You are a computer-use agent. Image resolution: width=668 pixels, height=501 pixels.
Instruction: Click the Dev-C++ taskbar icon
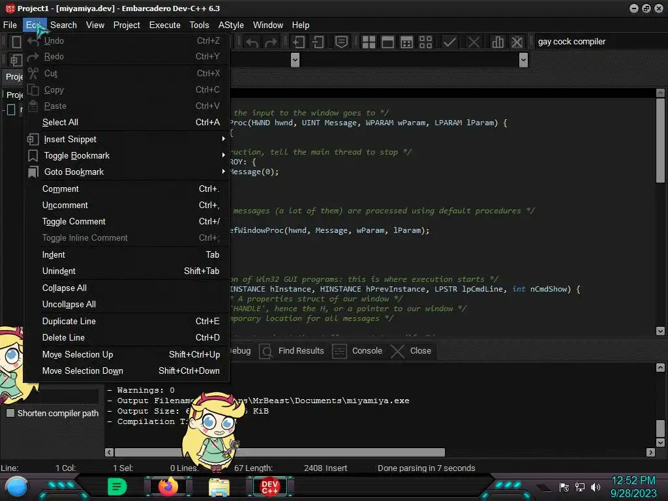point(269,487)
